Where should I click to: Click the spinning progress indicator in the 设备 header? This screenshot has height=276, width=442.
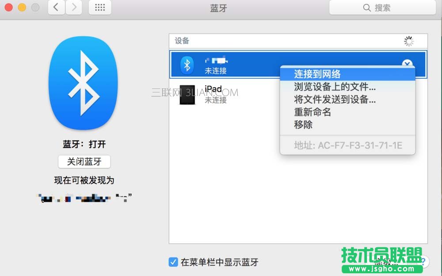click(408, 41)
